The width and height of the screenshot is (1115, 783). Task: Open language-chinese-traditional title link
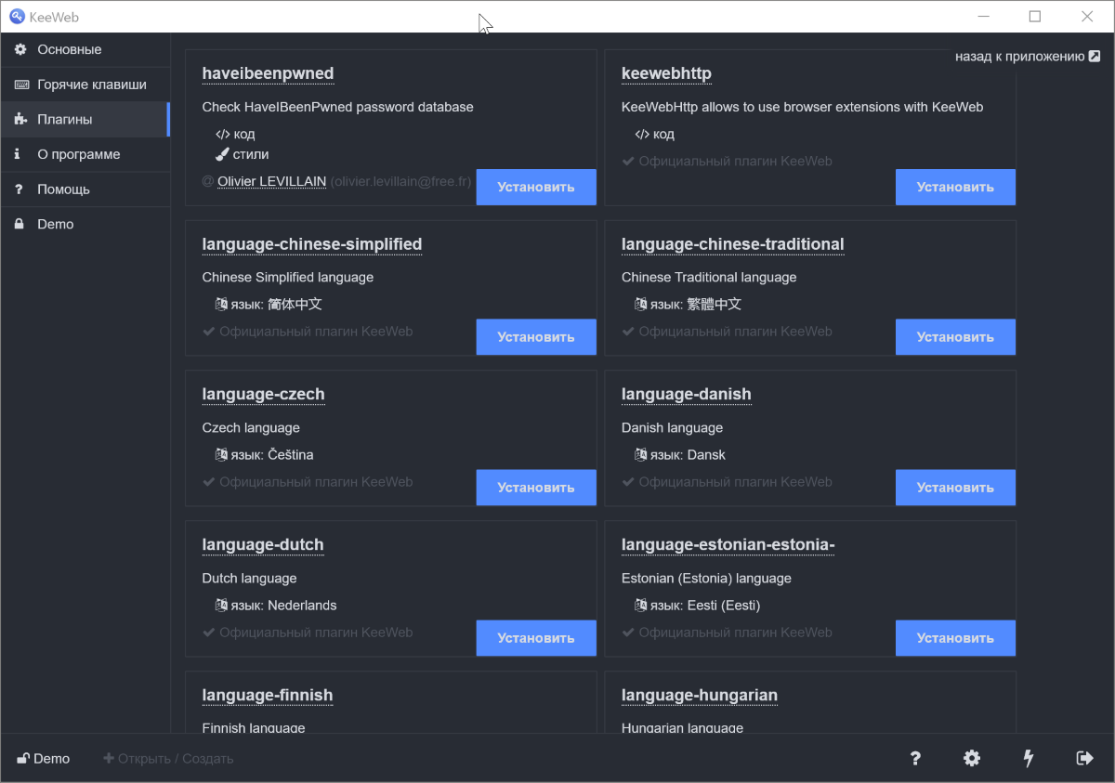click(732, 244)
